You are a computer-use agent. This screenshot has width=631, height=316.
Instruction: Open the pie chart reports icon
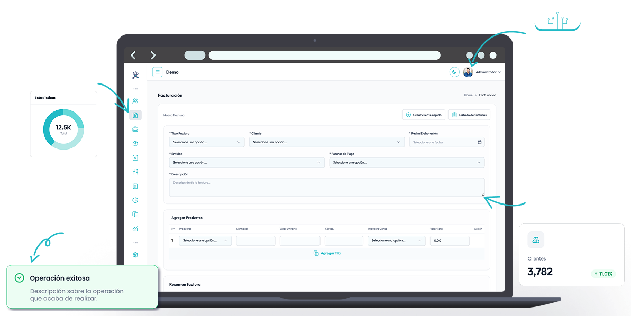pos(135,200)
